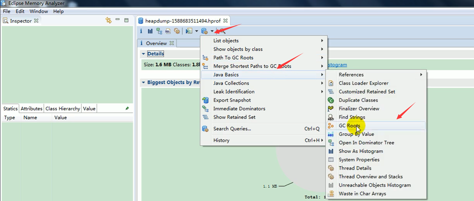Close the Inspector view tab

(36, 21)
